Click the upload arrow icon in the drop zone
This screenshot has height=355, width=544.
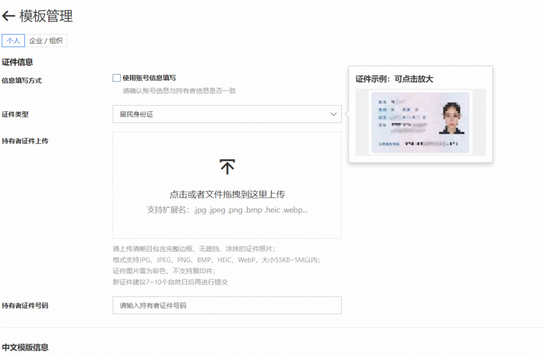coord(227,167)
